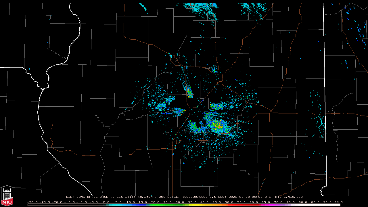Click the 2026-02-08 00:02 UTC timestamp

[250, 197]
